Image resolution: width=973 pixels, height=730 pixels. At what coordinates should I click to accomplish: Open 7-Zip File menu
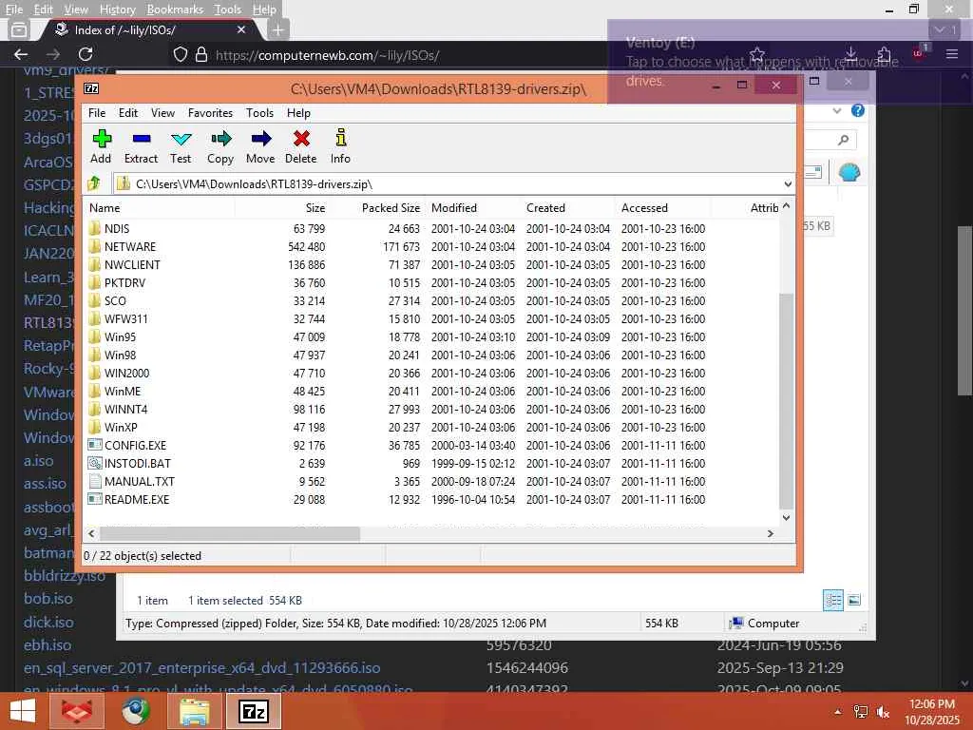[97, 112]
